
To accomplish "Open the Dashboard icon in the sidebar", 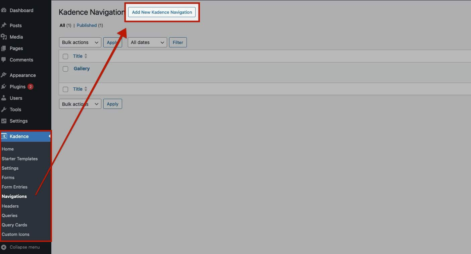I will (5, 10).
